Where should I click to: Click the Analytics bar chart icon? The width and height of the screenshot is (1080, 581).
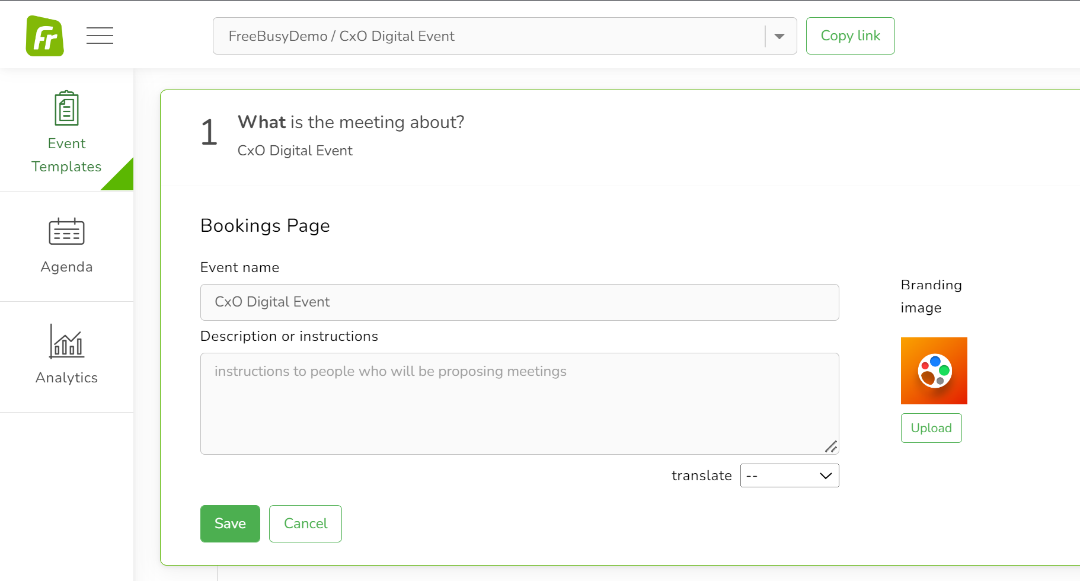click(66, 341)
